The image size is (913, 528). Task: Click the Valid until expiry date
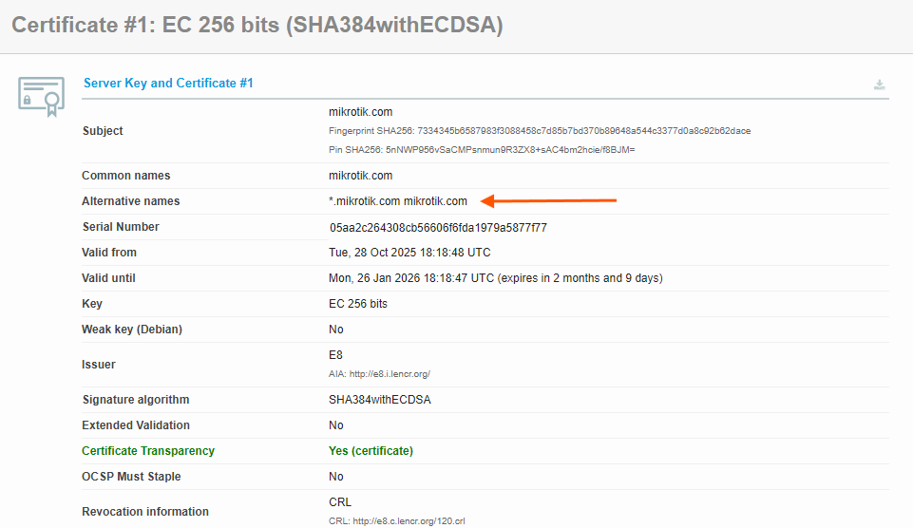(x=495, y=278)
